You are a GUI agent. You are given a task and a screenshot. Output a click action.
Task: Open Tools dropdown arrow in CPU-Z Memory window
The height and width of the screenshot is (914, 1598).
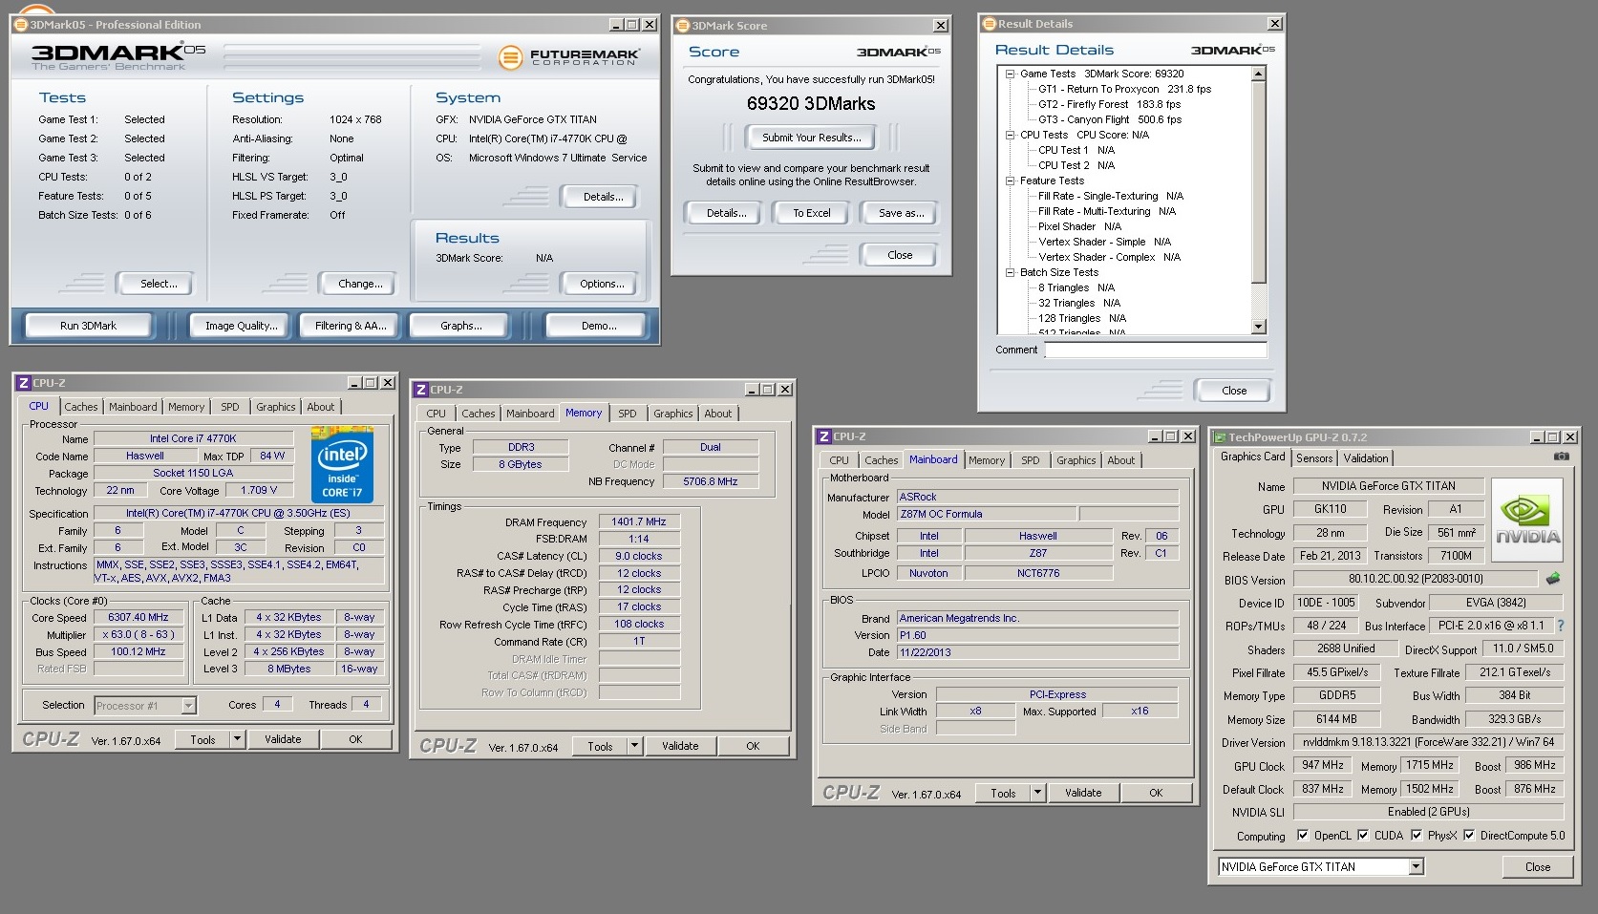point(635,746)
